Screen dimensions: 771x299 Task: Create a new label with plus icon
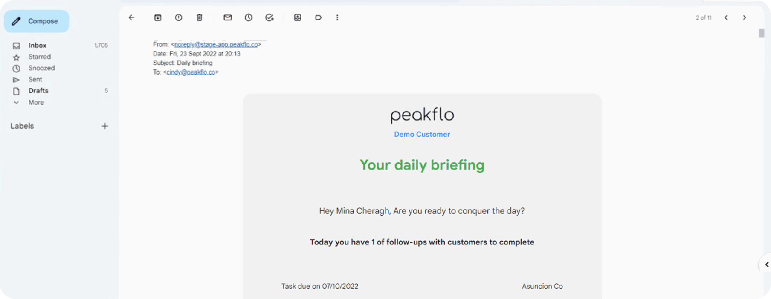pyautogui.click(x=105, y=126)
